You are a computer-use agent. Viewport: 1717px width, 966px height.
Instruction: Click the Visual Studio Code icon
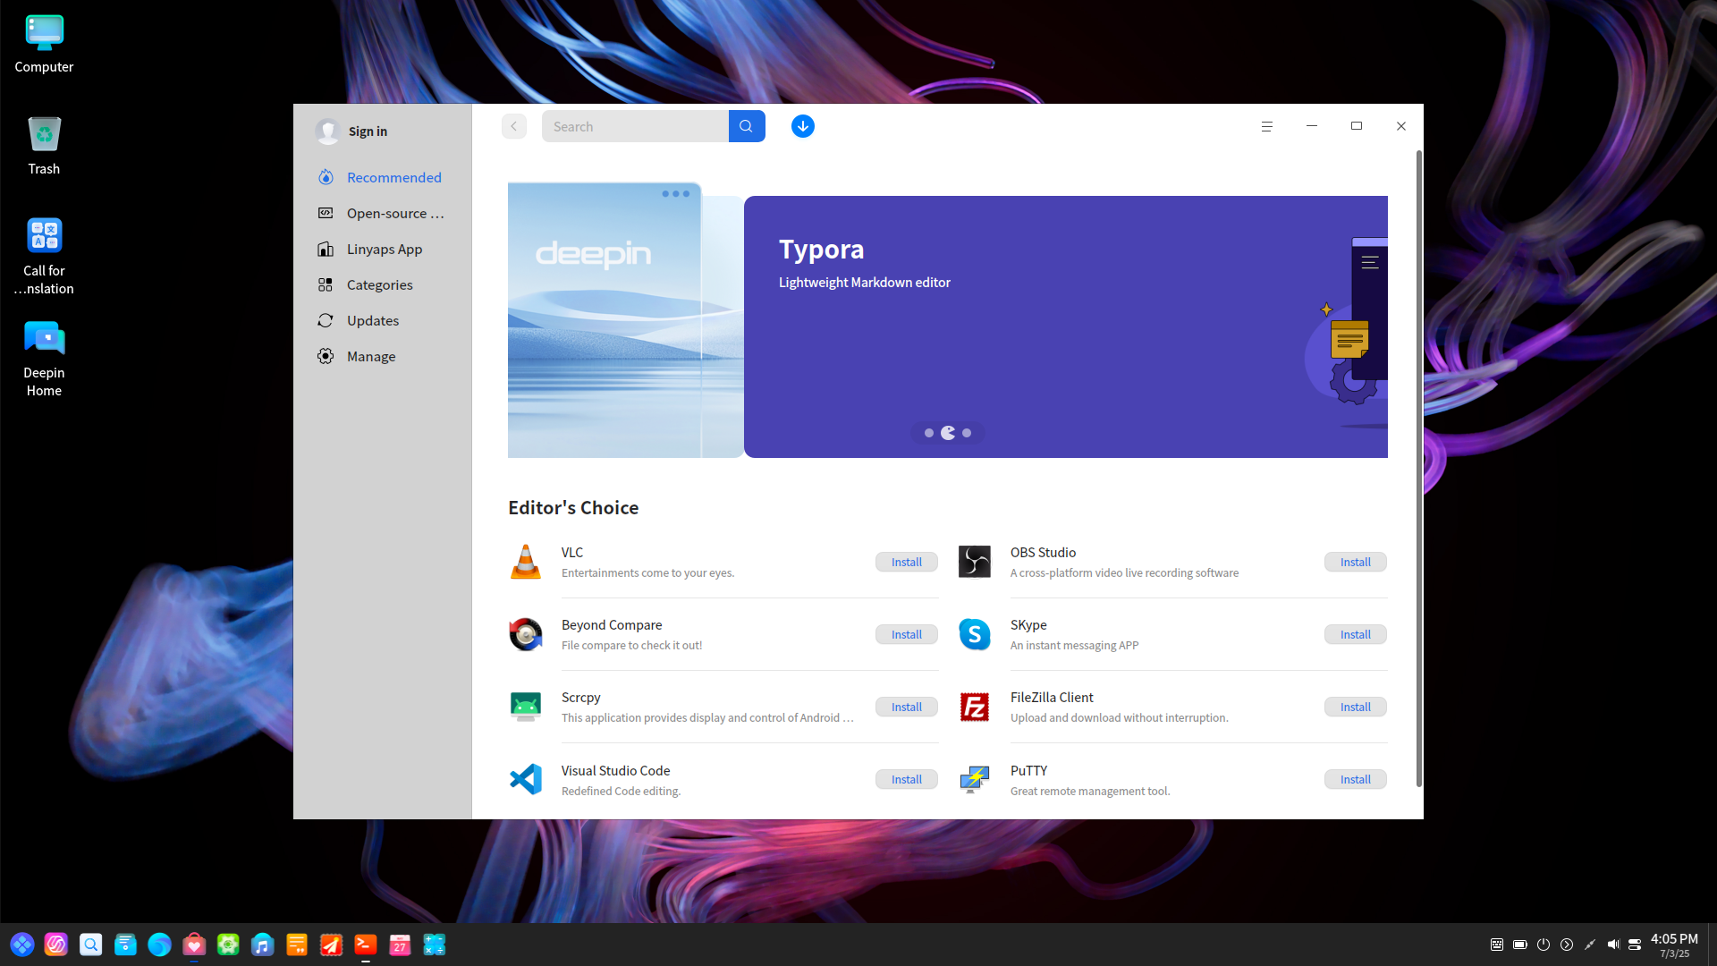[526, 779]
